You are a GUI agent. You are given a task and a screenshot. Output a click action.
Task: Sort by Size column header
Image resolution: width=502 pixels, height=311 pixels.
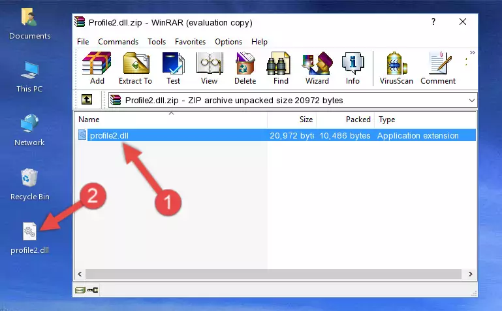coord(292,120)
